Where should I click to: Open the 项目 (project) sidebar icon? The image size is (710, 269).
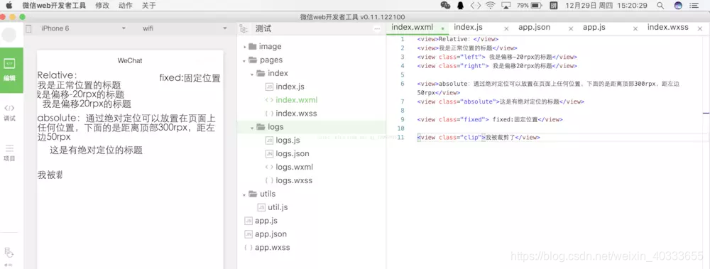pyautogui.click(x=9, y=153)
